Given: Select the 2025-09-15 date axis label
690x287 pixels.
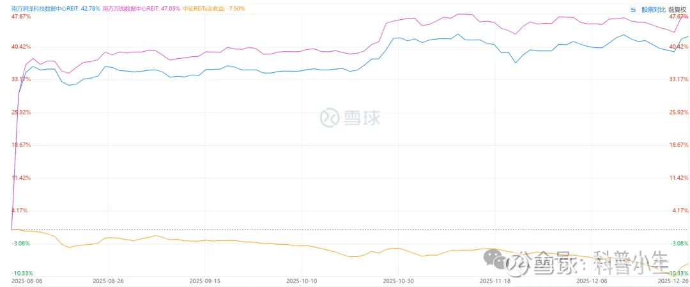Looking at the screenshot, I should [206, 280].
